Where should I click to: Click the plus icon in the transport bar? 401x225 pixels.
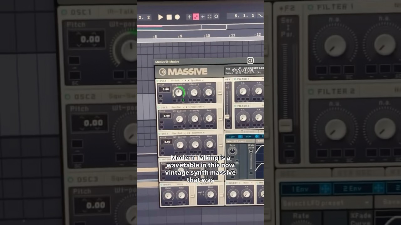point(189,17)
